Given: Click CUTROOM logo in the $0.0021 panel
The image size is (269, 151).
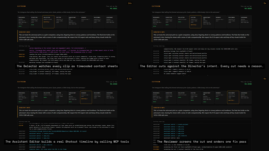Looking at the screenshot, I should pos(21,6).
